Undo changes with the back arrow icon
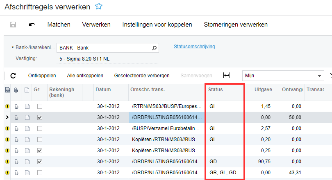Image resolution: width=332 pixels, height=180 pixels. 32,25
